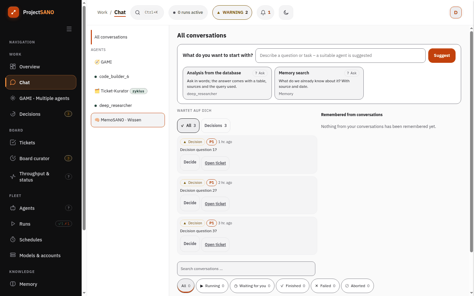Click Decide for Decision question 3

[x=190, y=244]
